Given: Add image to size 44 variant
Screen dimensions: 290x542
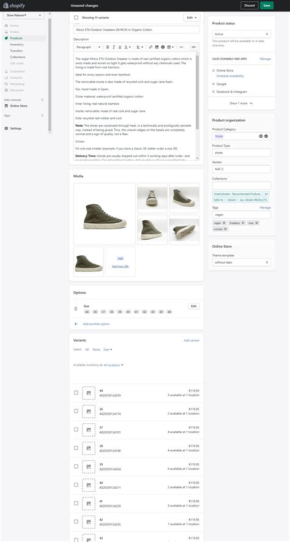Looking at the screenshot, I should click(x=89, y=393).
